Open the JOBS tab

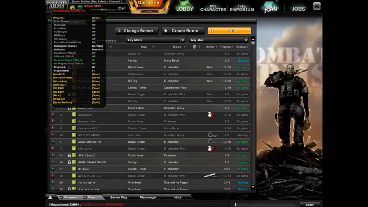[298, 9]
